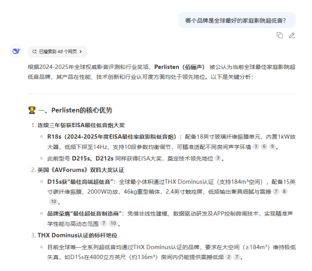312x271 pixels.
Task: Edit the user's question with pencil icon
Action: point(292,35)
